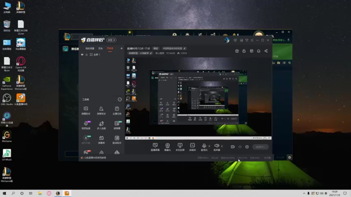Image resolution: width=351 pixels, height=197 pixels.
Task: Search friends in League client window
Action: [290, 63]
